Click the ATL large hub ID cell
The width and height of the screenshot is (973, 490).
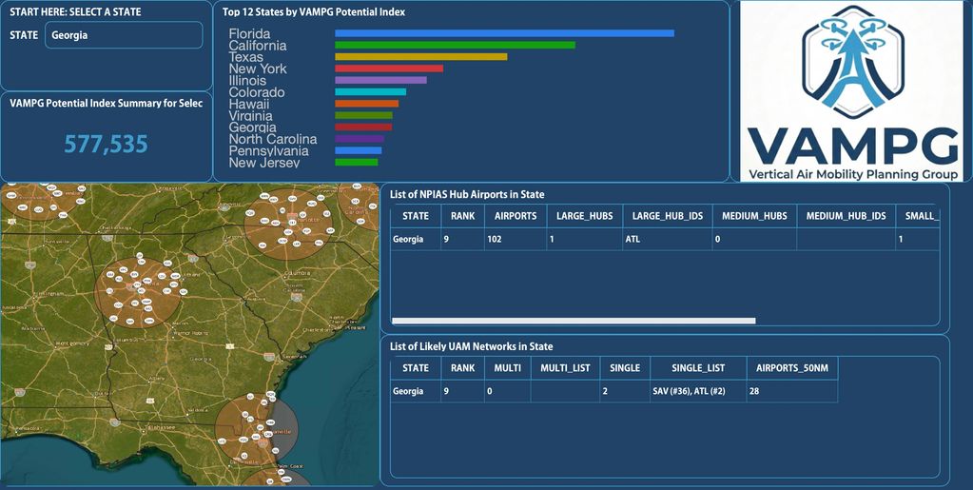(x=668, y=239)
